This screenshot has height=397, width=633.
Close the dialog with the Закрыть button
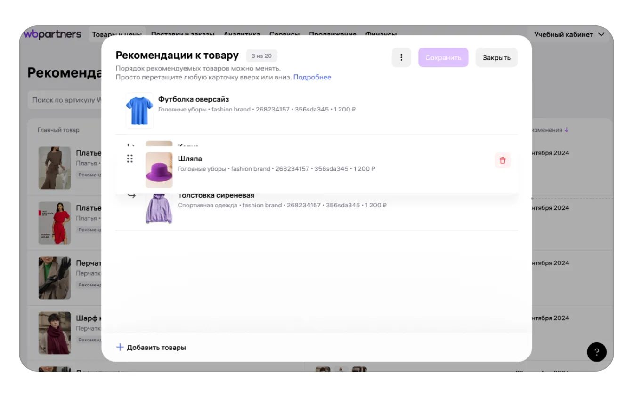pos(496,57)
